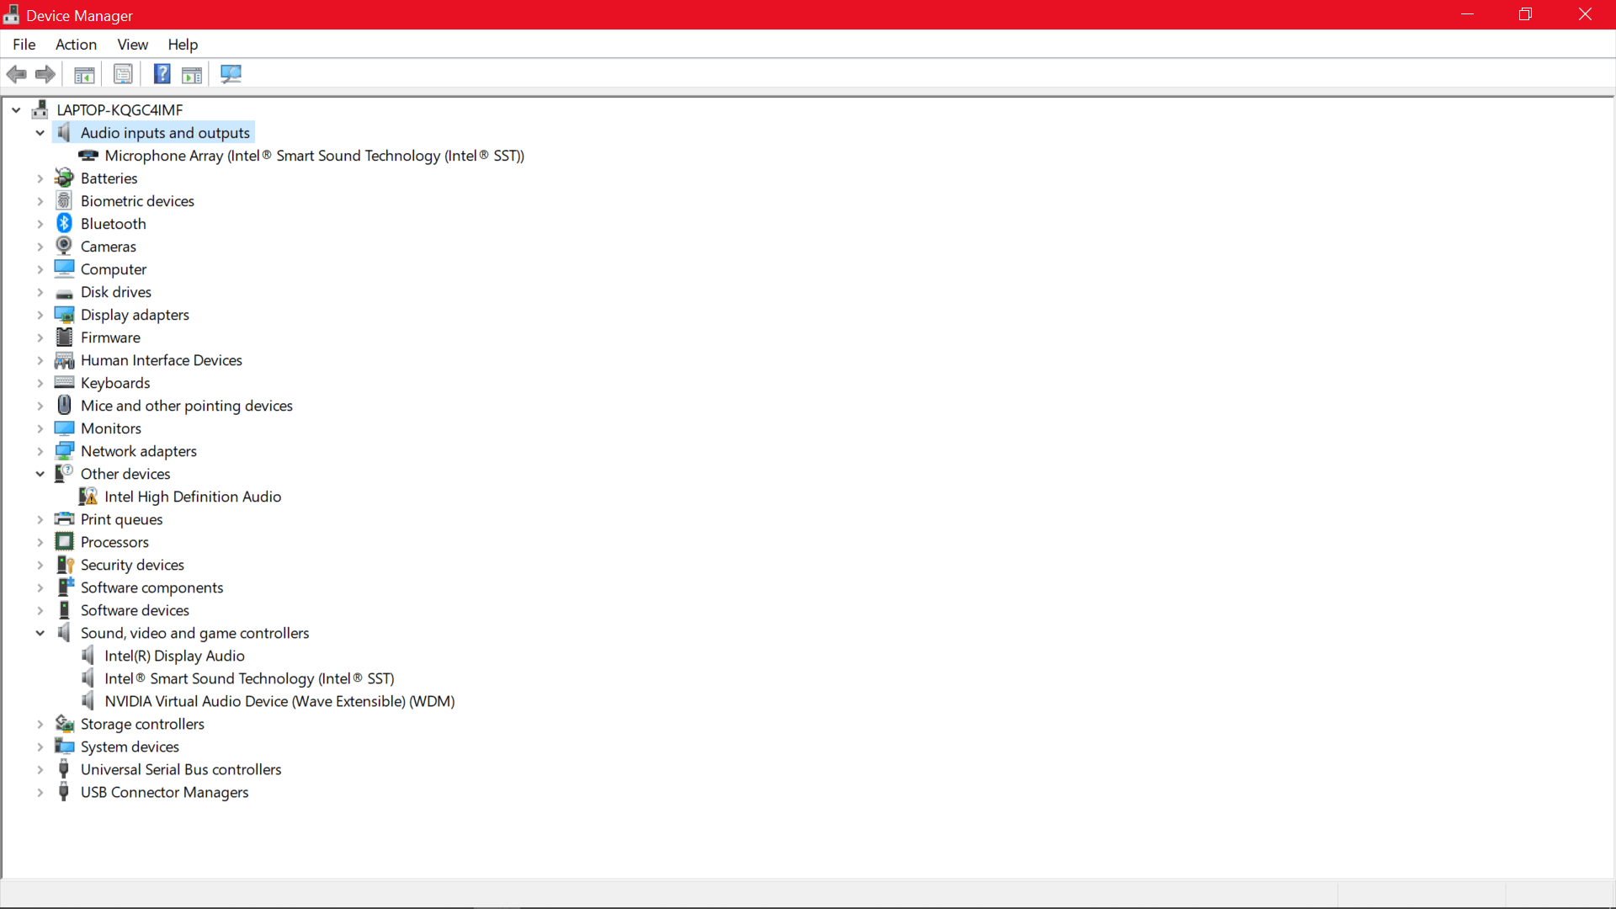Open the Action menu
The height and width of the screenshot is (909, 1616).
[76, 45]
